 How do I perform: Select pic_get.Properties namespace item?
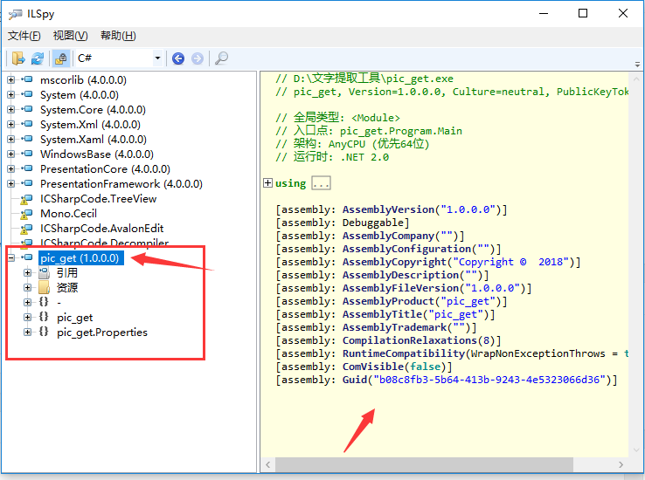click(102, 333)
